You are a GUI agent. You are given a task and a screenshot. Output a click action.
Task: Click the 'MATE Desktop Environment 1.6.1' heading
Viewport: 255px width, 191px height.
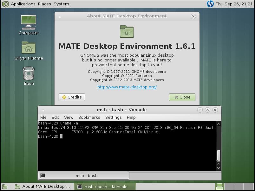pyautogui.click(x=127, y=46)
